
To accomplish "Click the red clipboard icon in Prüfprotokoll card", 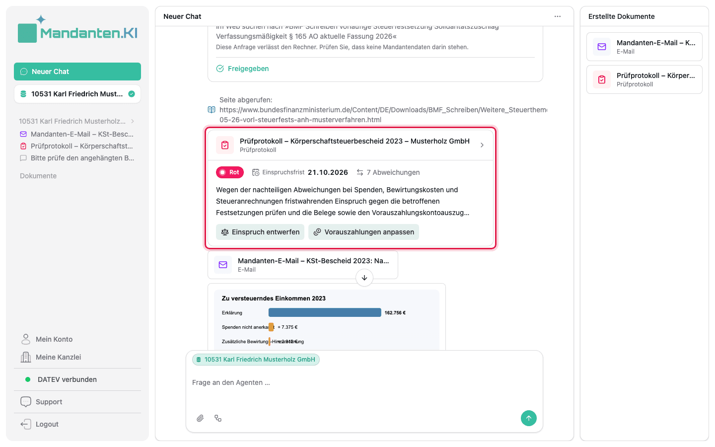I will (225, 145).
